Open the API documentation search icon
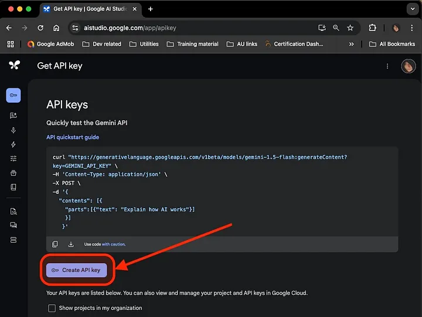 point(13,212)
